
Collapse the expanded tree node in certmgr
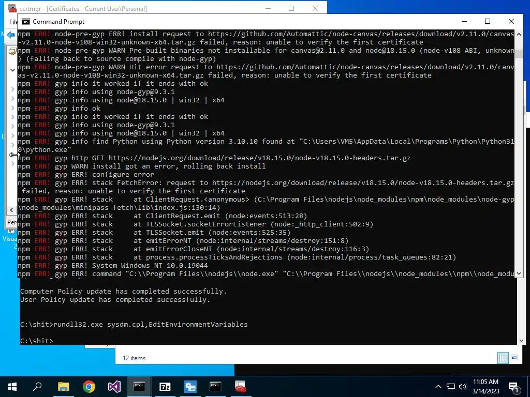pos(12,70)
